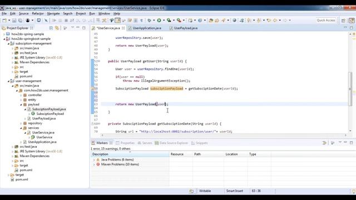Open the Search icon dropdown arrow
356x200 pixels.
tap(228, 21)
